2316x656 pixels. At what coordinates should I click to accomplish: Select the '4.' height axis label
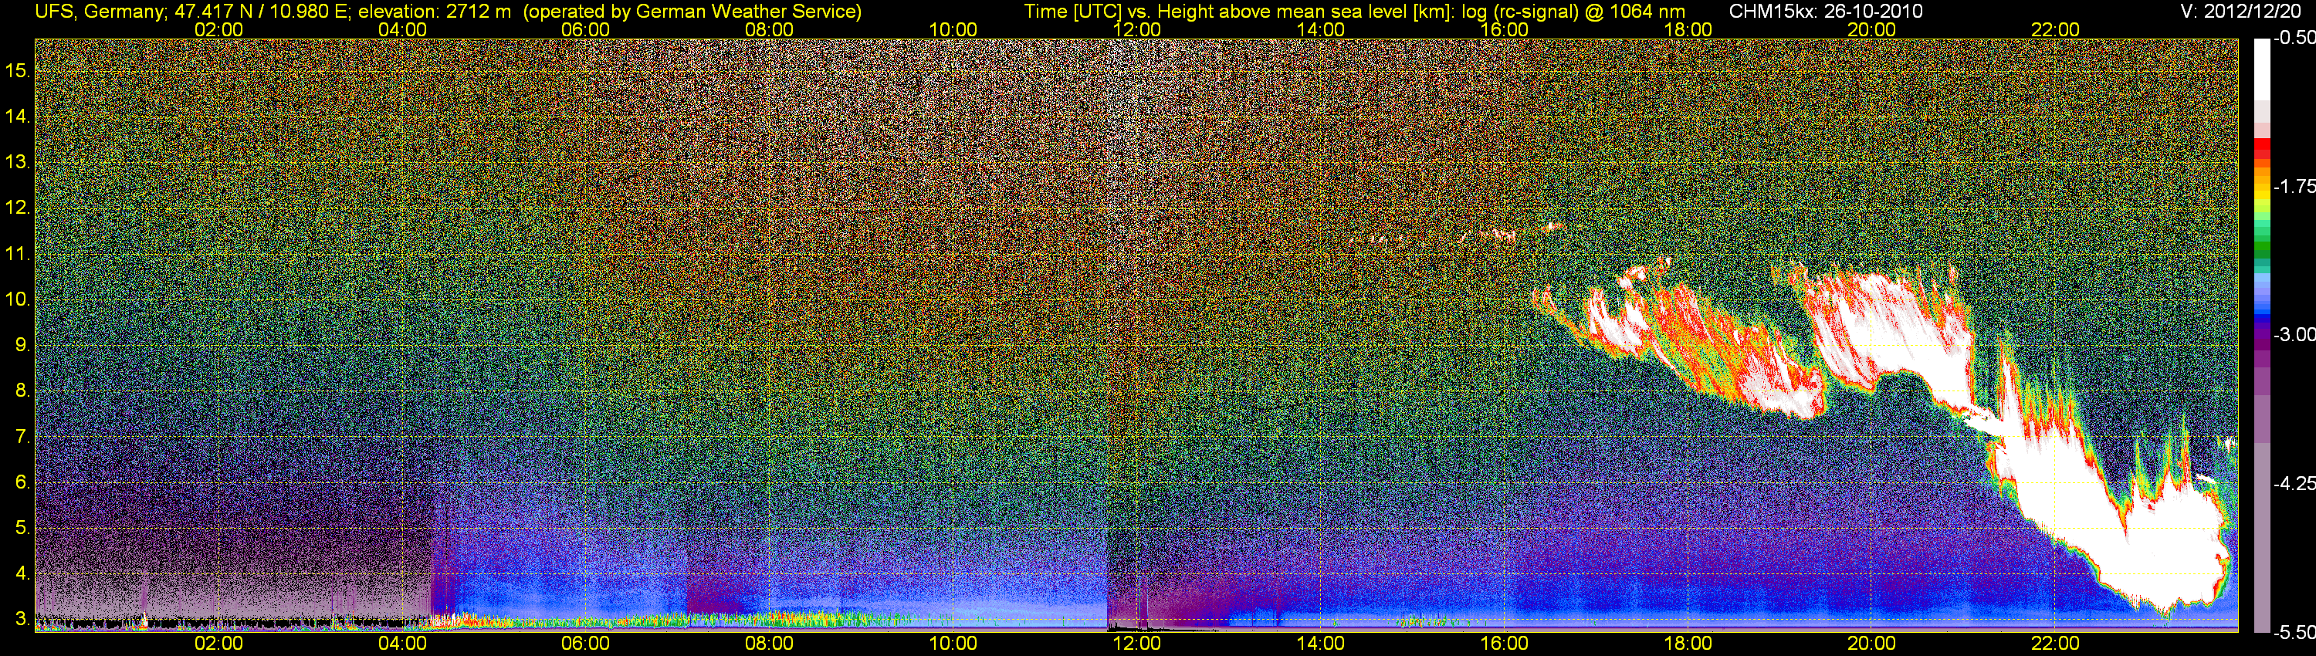23,574
